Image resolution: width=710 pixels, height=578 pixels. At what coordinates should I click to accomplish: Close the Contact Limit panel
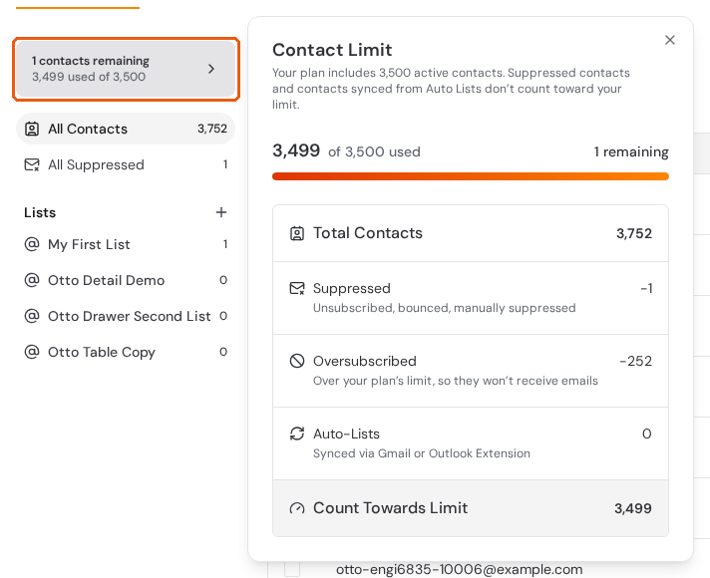click(670, 40)
